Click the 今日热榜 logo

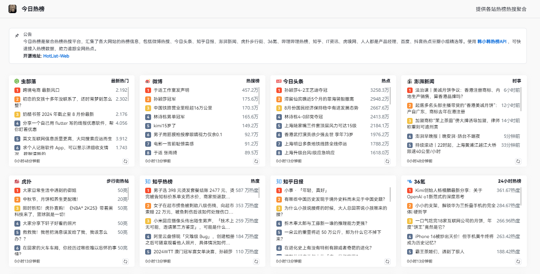12,8
